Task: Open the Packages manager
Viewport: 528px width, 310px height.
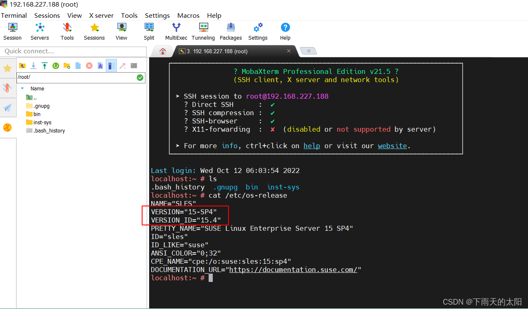Action: click(231, 31)
